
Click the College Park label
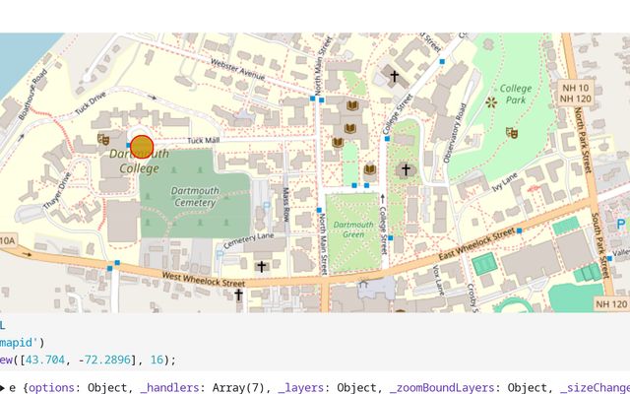[515, 95]
